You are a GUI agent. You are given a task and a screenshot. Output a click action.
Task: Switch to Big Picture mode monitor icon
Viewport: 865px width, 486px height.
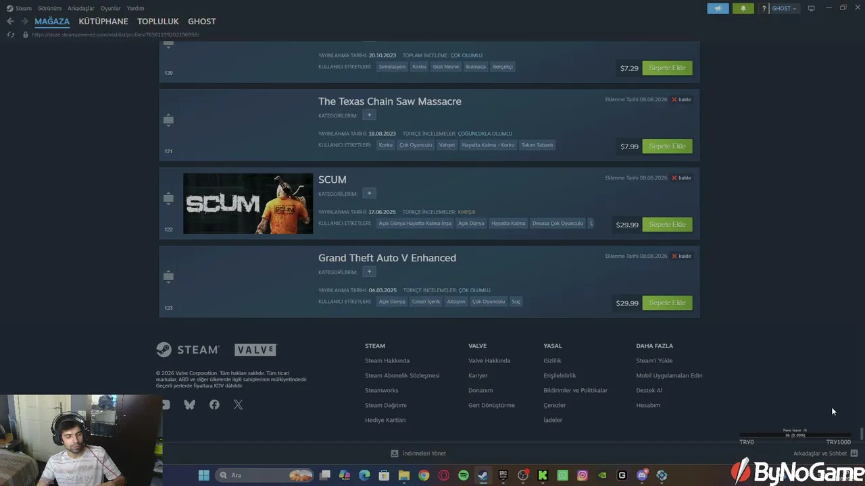point(811,8)
